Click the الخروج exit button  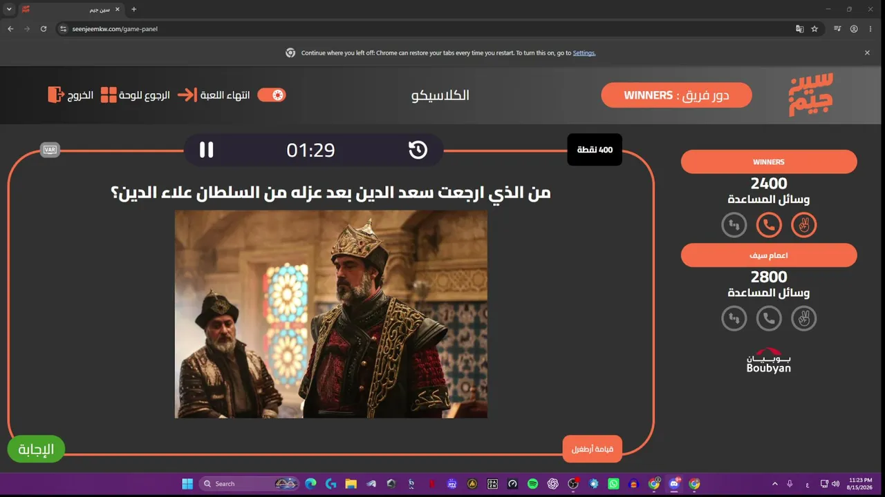[x=71, y=95]
